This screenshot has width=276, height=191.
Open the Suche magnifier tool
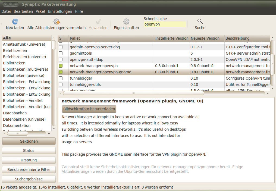point(200,21)
